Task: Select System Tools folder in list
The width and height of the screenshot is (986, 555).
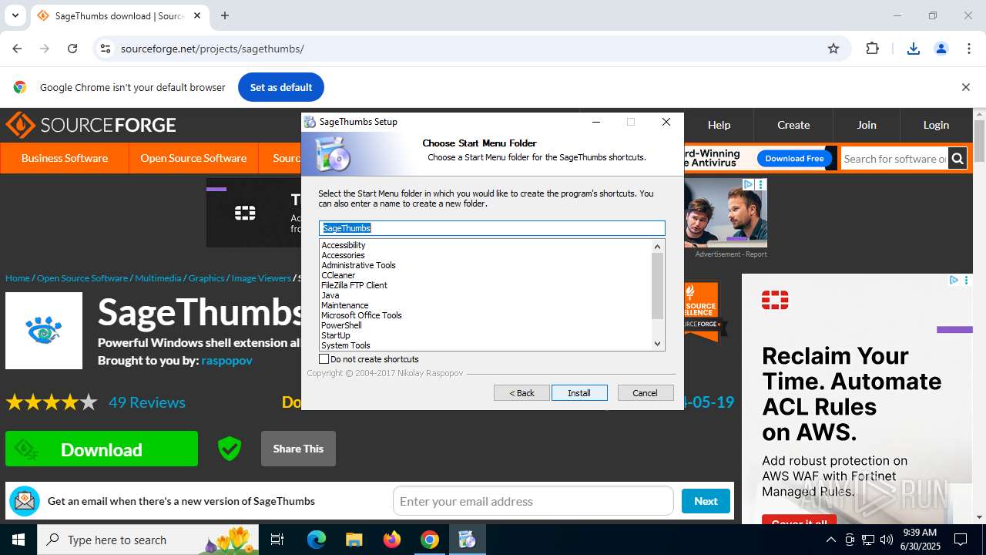Action: [x=346, y=345]
